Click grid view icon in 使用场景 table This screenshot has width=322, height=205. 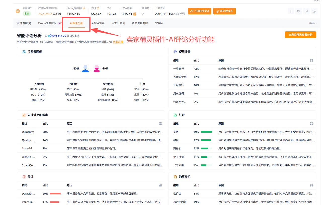tap(311, 60)
